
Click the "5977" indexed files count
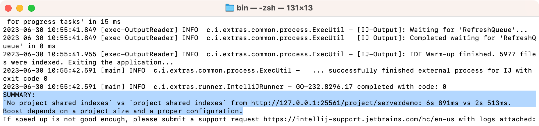click(x=507, y=54)
